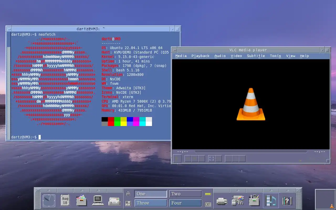
Task: Switch to workspace Three
Action: click(151, 203)
